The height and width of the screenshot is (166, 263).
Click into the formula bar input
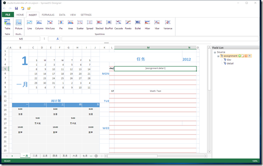point(160,39)
